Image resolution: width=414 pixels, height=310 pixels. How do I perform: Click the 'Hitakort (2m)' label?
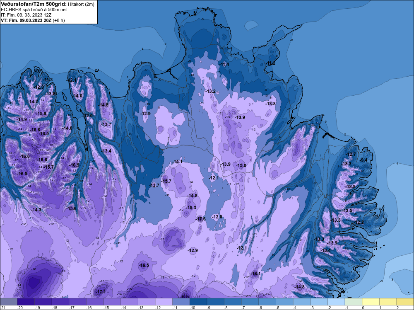pos(81,5)
